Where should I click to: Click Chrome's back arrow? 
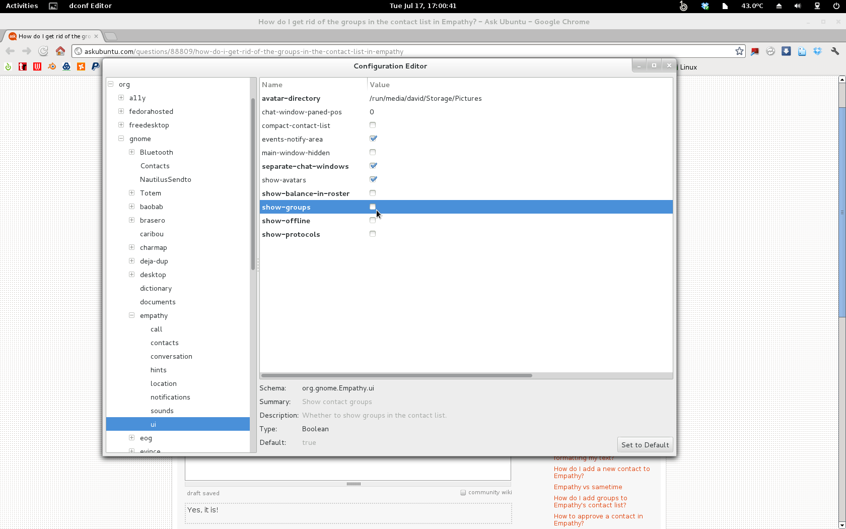10,51
